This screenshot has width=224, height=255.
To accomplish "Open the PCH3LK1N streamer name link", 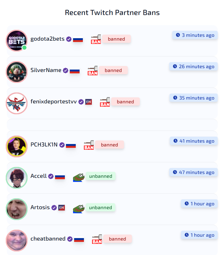I will point(44,145).
